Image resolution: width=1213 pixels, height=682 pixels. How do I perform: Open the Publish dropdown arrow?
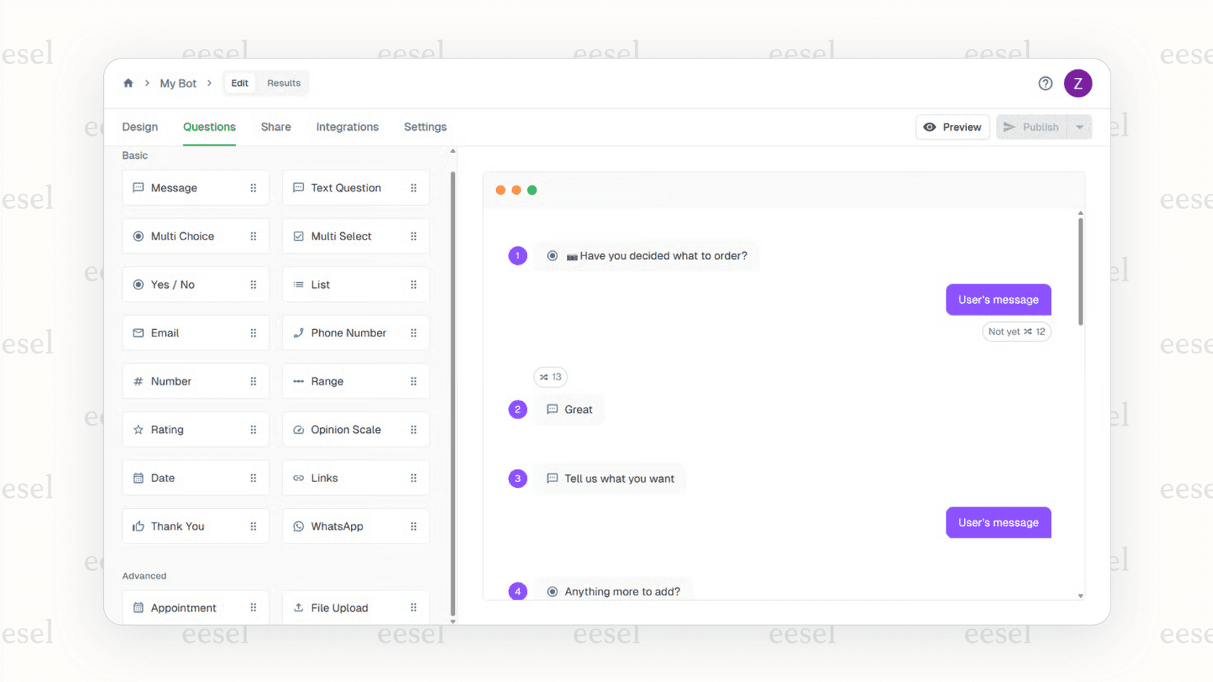[x=1080, y=126]
